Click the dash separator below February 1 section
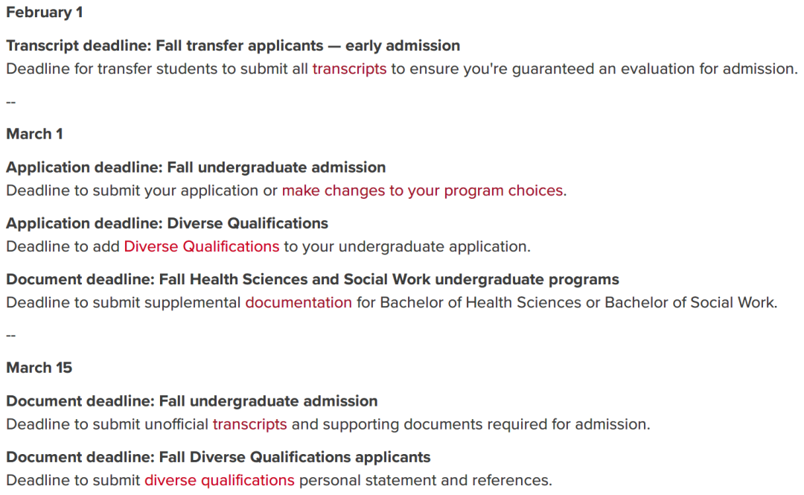This screenshot has width=804, height=495. tap(10, 102)
